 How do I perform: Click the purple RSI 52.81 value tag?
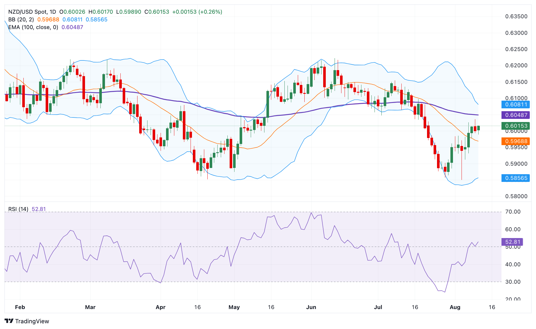click(512, 242)
